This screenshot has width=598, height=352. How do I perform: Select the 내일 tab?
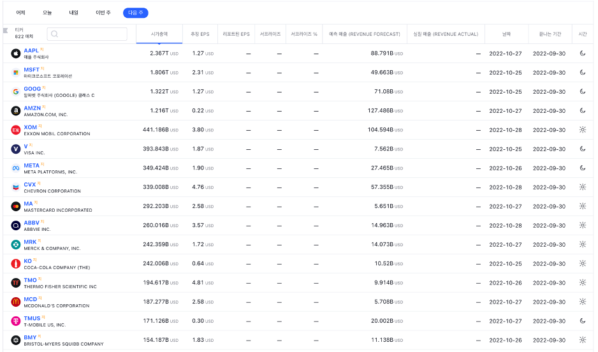pyautogui.click(x=73, y=13)
